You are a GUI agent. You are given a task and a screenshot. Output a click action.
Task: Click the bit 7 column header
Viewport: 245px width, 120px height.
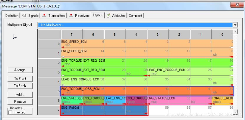point(72,35)
